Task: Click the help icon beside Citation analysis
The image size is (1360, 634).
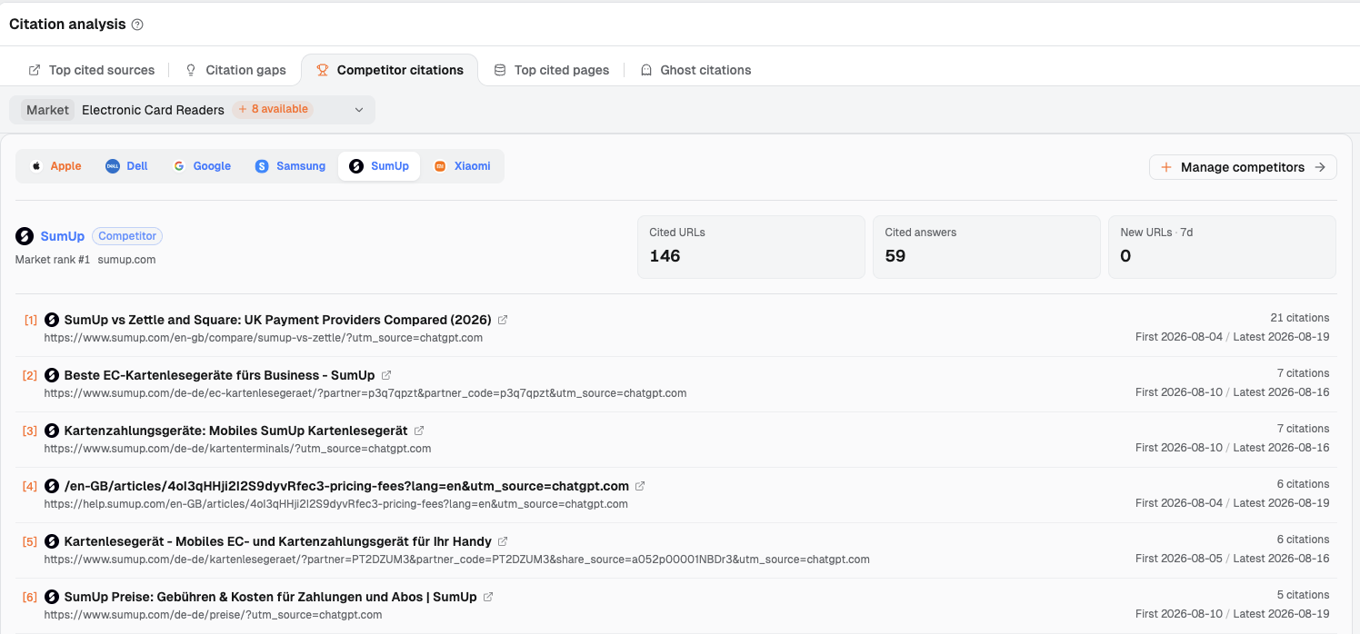Action: pos(137,25)
